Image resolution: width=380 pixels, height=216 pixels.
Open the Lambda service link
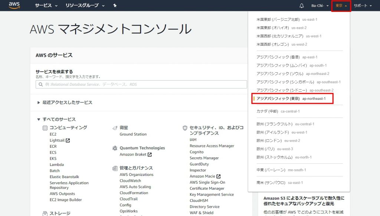pyautogui.click(x=57, y=165)
